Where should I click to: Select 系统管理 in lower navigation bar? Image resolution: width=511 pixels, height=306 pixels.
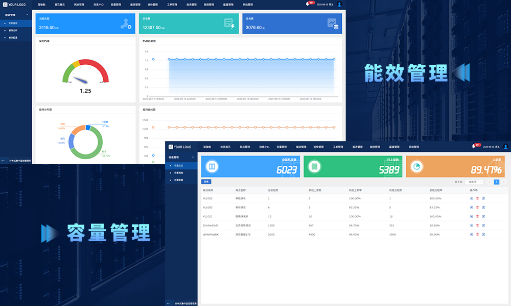(x=414, y=147)
